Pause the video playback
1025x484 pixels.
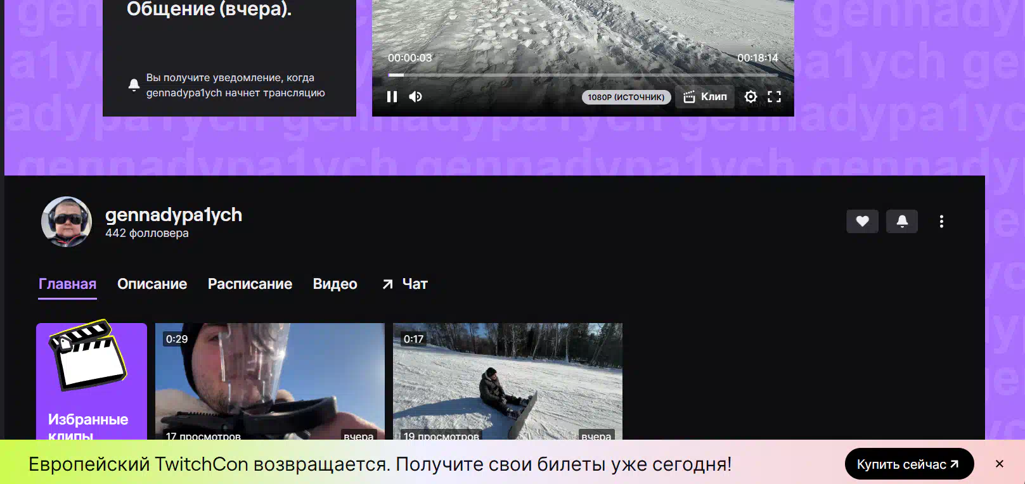click(392, 97)
